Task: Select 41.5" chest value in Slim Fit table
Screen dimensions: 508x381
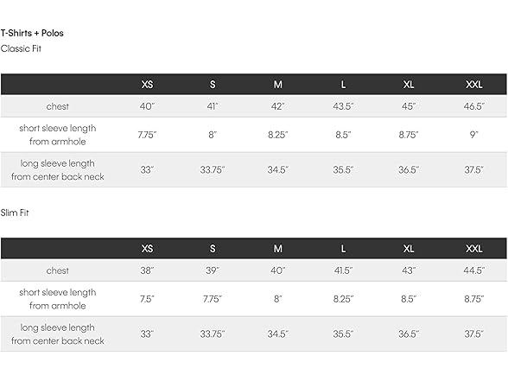Action: 343,270
